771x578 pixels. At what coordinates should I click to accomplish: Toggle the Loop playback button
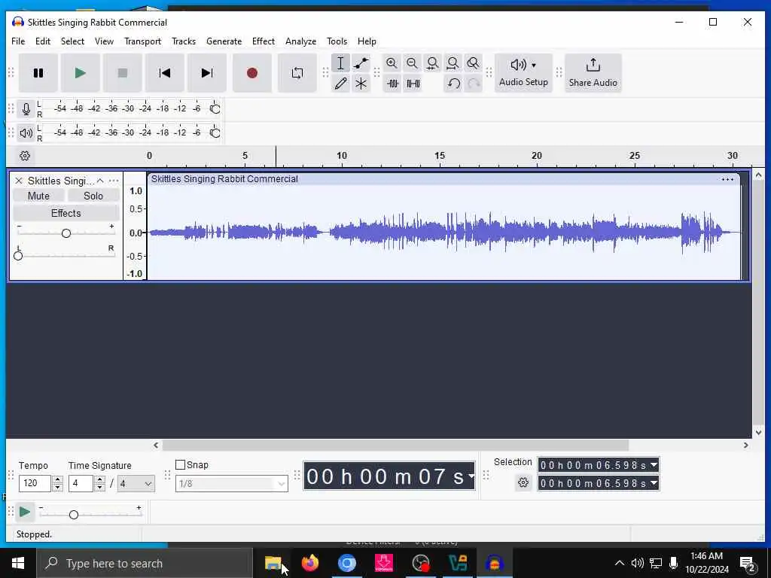(297, 73)
